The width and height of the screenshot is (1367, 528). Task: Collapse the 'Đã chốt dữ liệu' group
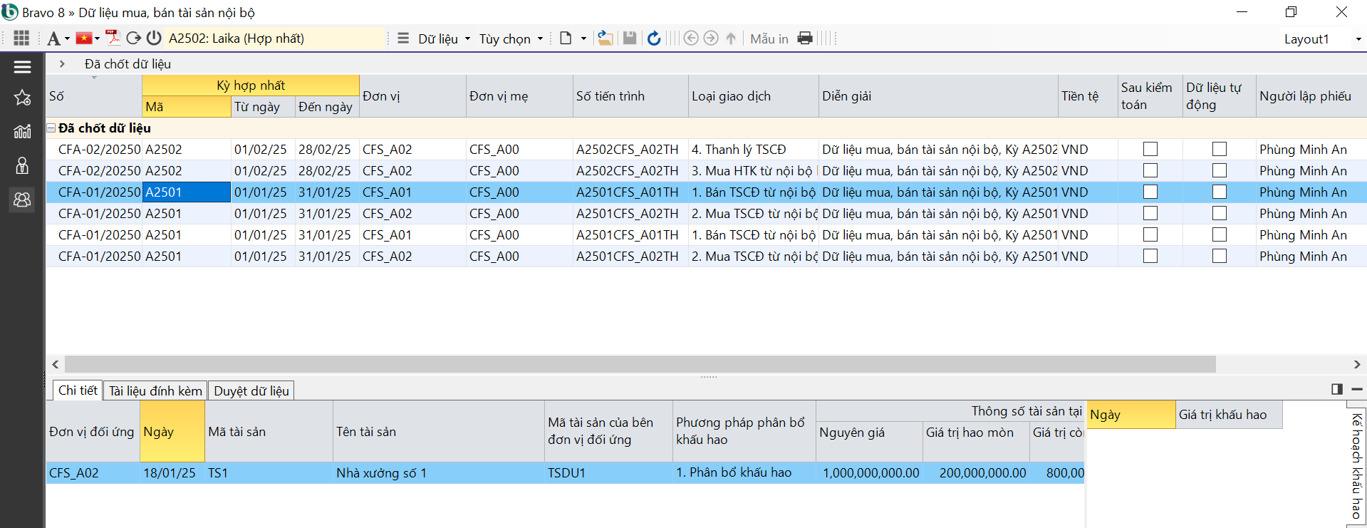click(x=51, y=128)
